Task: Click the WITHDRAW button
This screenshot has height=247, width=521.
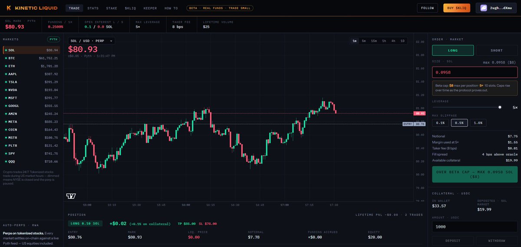Action: (497, 240)
